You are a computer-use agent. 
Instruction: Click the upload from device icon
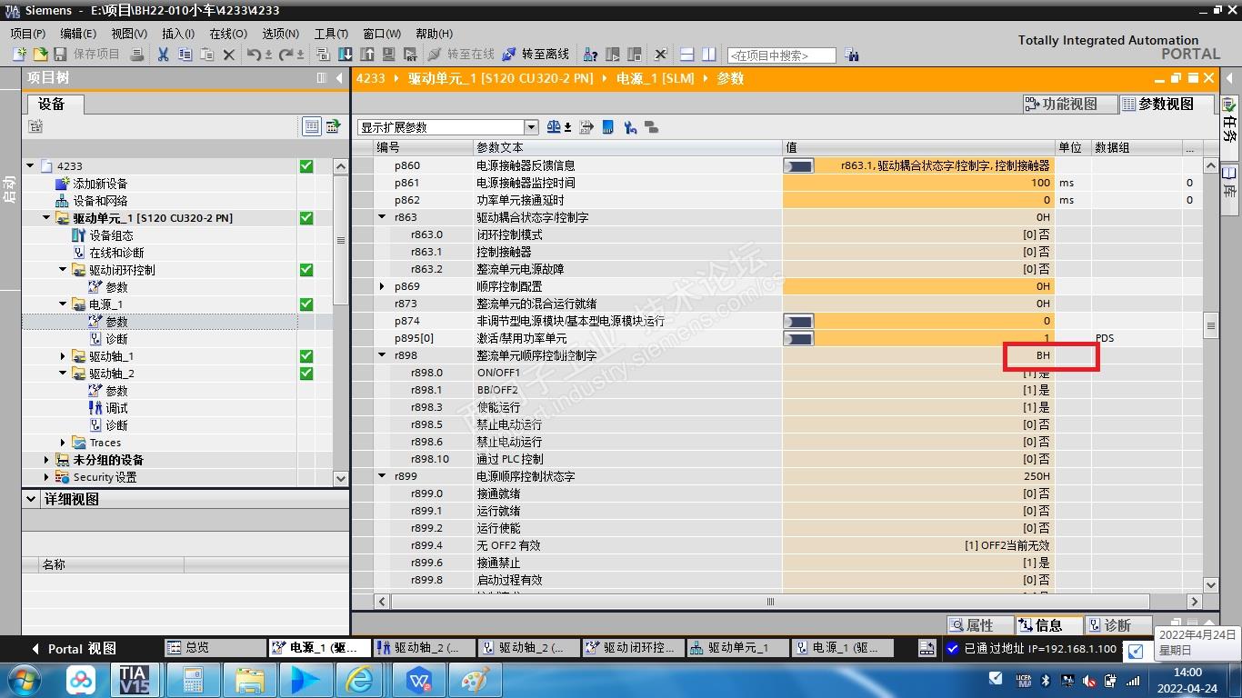pyautogui.click(x=367, y=55)
